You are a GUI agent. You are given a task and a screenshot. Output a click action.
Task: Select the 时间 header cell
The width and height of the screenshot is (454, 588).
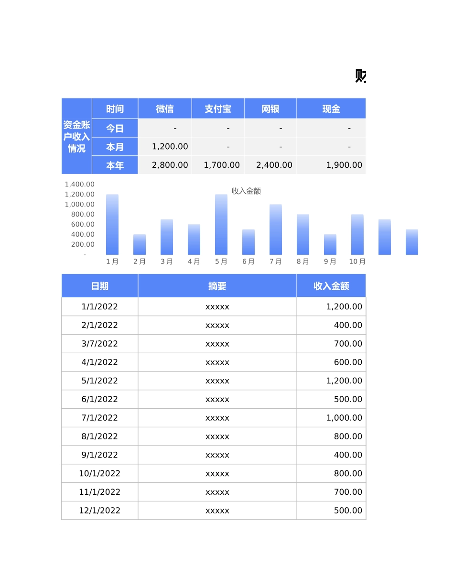[x=115, y=108]
